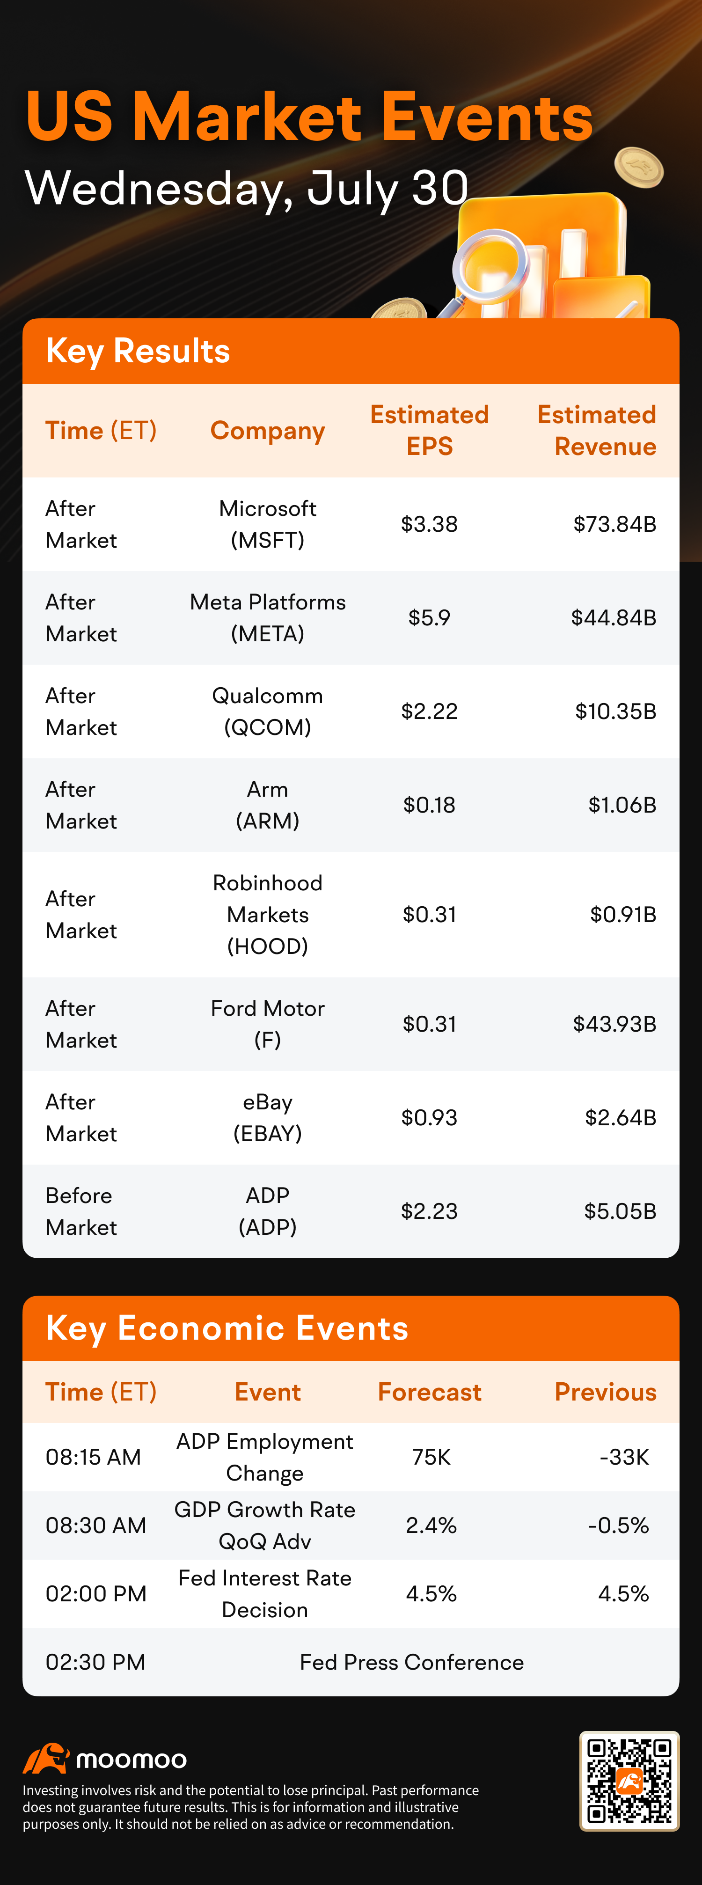The image size is (702, 1885).
Task: Select the Fed Interest Rate Decision row
Action: 351,1594
